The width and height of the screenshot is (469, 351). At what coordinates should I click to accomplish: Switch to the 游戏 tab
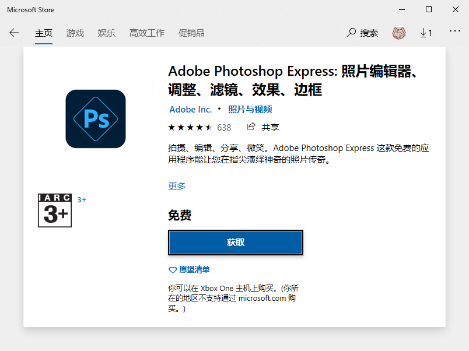pyautogui.click(x=75, y=33)
